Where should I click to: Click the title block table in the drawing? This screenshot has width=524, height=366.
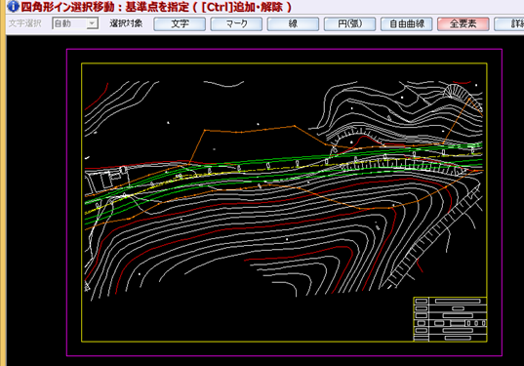click(450, 319)
